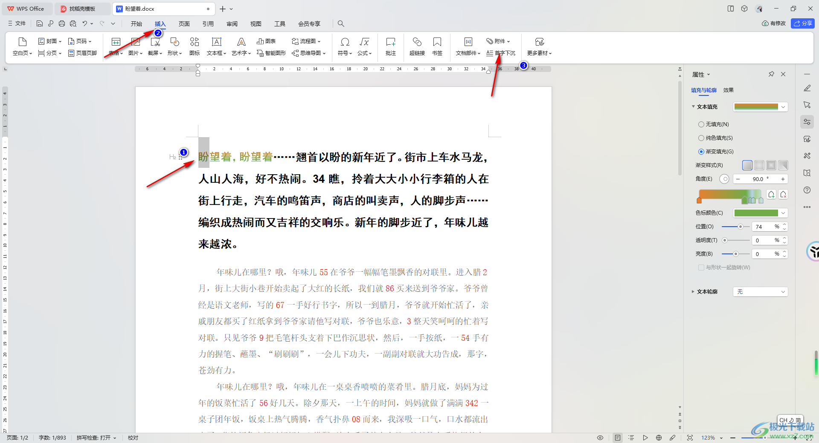
Task: Increase gradient angle with plus
Action: pyautogui.click(x=783, y=179)
